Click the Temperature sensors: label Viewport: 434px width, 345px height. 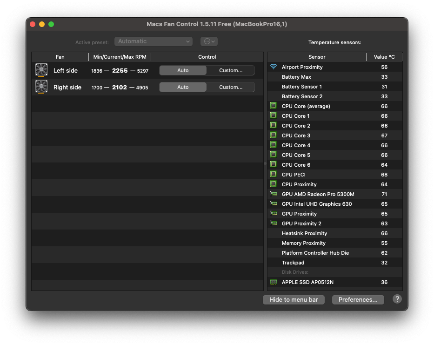click(335, 42)
